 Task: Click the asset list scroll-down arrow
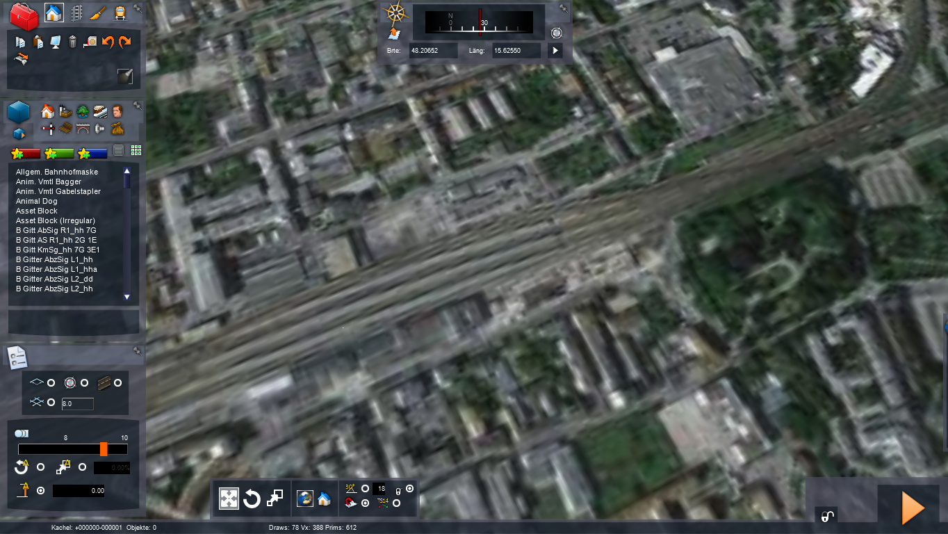pyautogui.click(x=126, y=297)
